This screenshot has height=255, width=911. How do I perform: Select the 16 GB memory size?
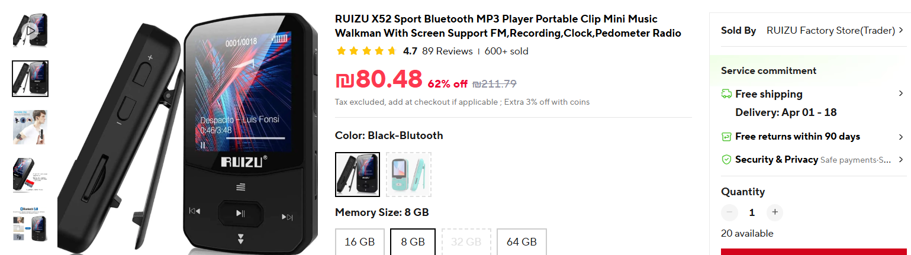pyautogui.click(x=360, y=241)
